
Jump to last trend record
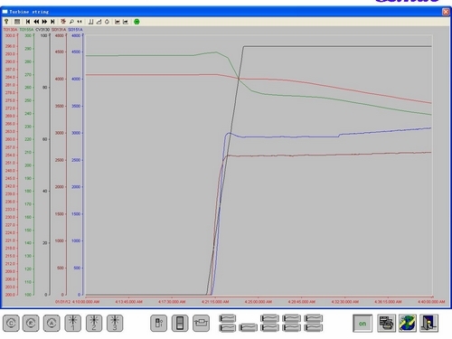[x=52, y=22]
